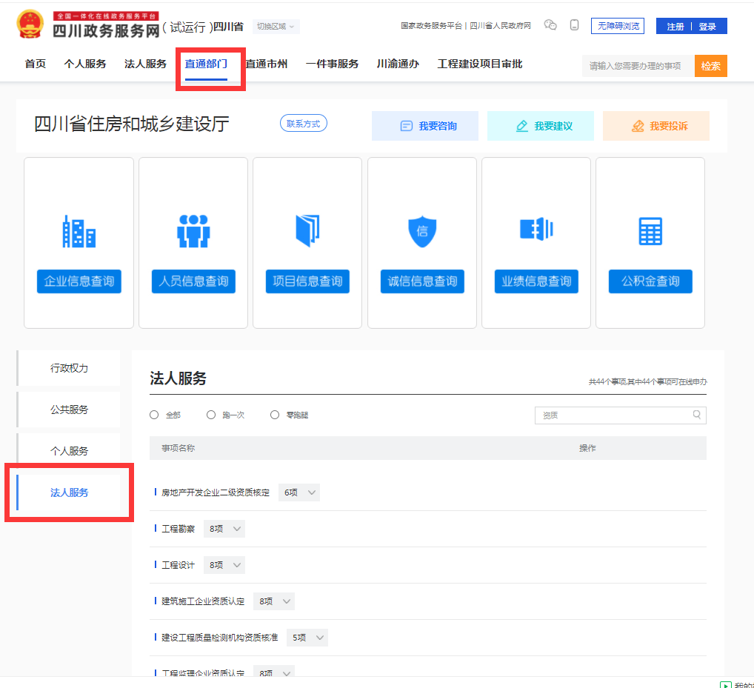Click the enterprise info building icon

pyautogui.click(x=79, y=231)
